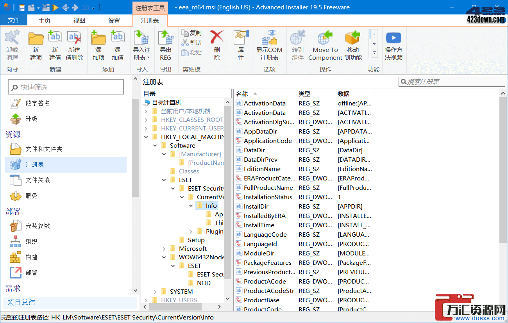The width and height of the screenshot is (508, 323).
Task: Click the 剪切 cut button
Action: [191, 43]
